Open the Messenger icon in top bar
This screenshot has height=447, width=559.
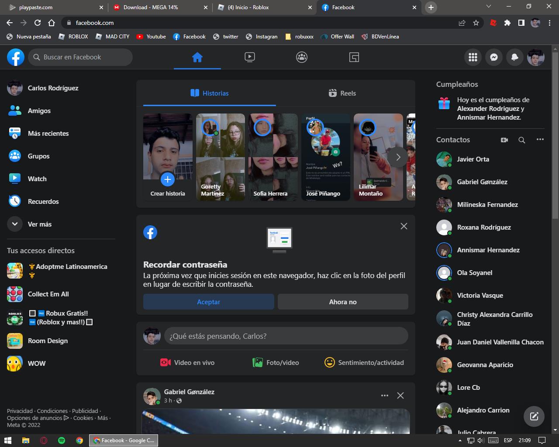pos(494,57)
